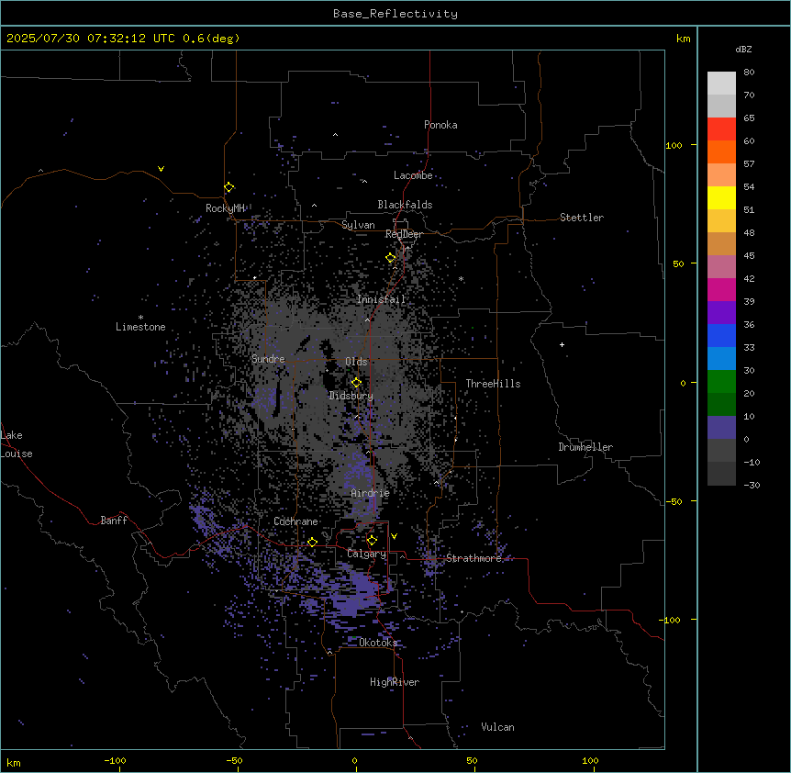791x773 pixels.
Task: Click the Calgary label
Action: (367, 554)
